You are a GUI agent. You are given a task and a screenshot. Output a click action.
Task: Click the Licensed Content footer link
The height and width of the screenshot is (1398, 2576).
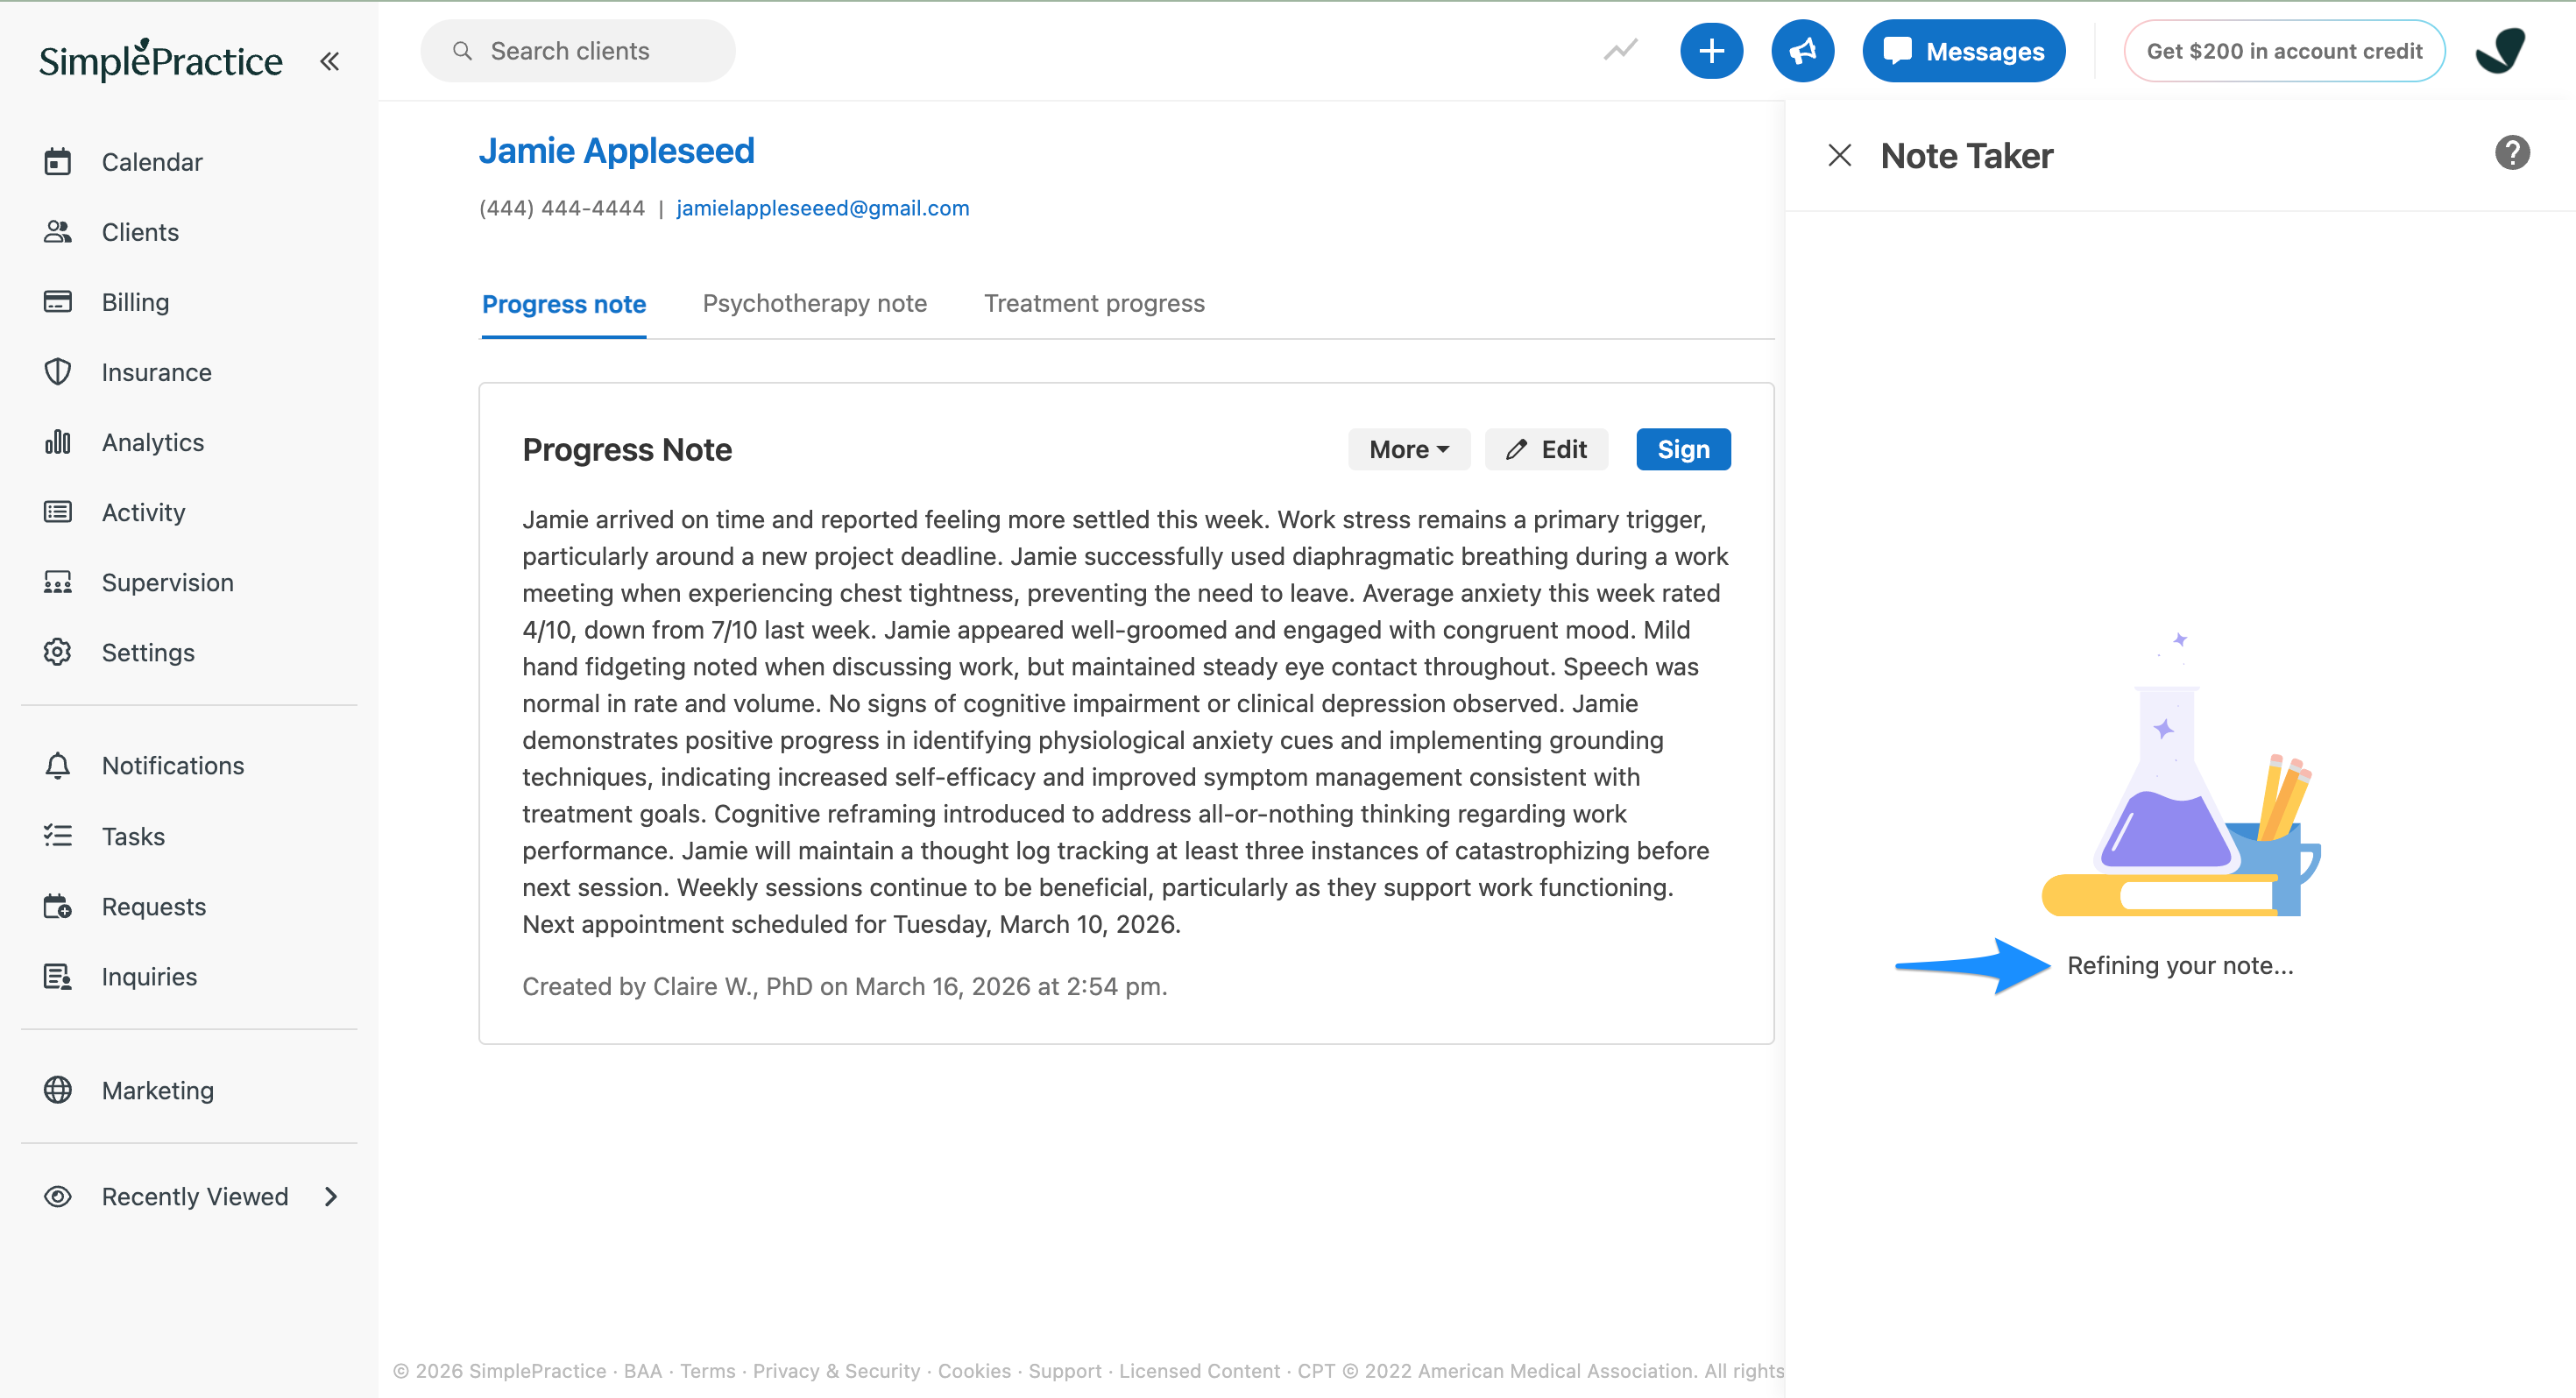tap(1199, 1370)
